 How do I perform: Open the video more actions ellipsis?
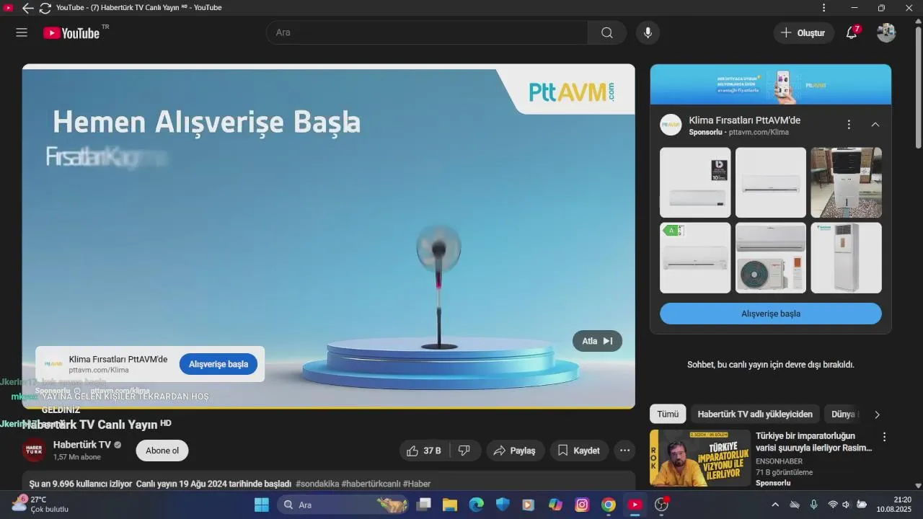[x=625, y=451]
